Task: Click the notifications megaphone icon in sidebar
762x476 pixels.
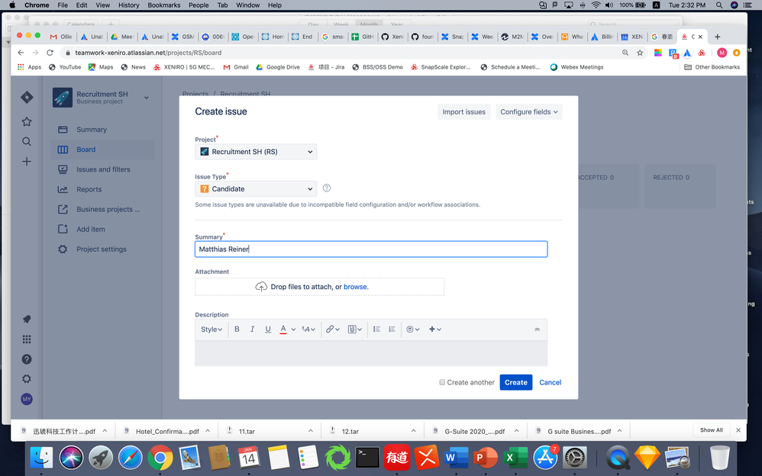Action: (x=27, y=319)
